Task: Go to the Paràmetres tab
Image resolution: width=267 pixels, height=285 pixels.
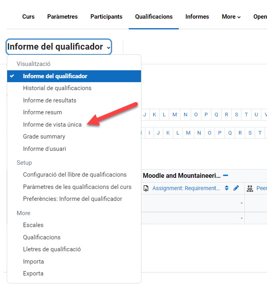Action: tap(62, 17)
